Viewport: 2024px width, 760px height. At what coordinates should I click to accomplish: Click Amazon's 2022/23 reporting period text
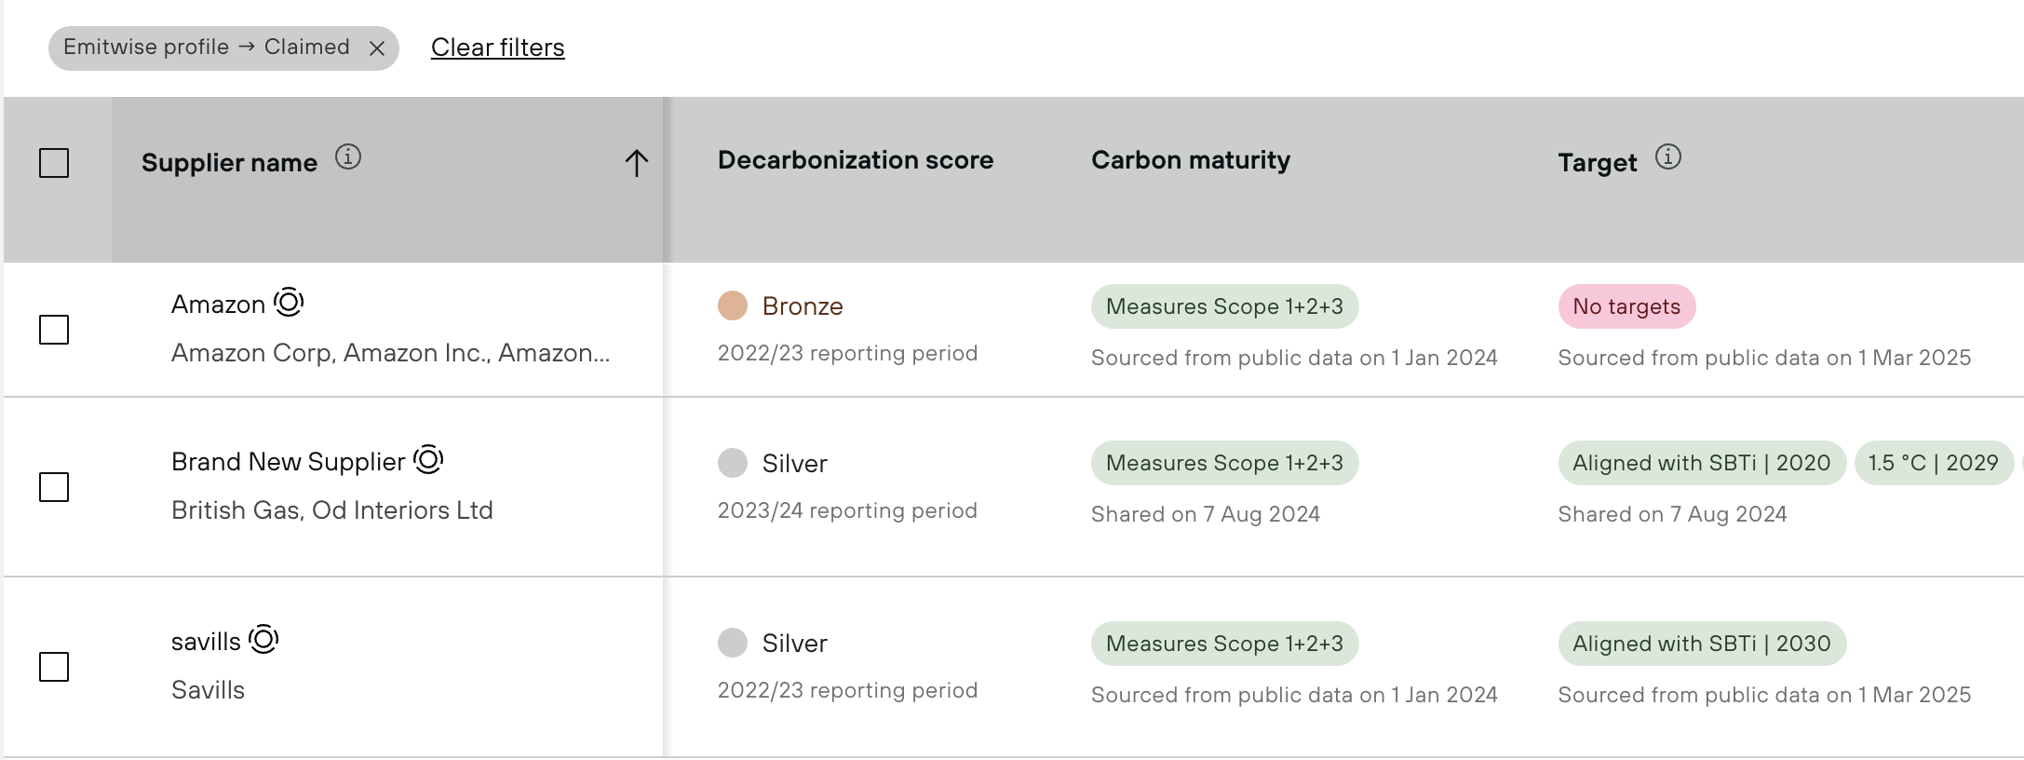pos(847,353)
